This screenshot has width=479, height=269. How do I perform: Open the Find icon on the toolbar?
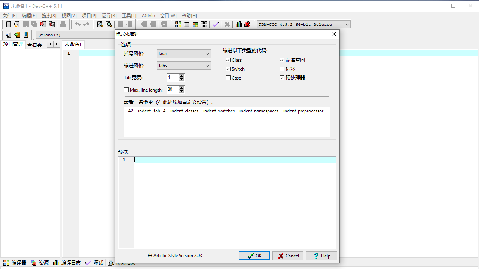pos(100,24)
